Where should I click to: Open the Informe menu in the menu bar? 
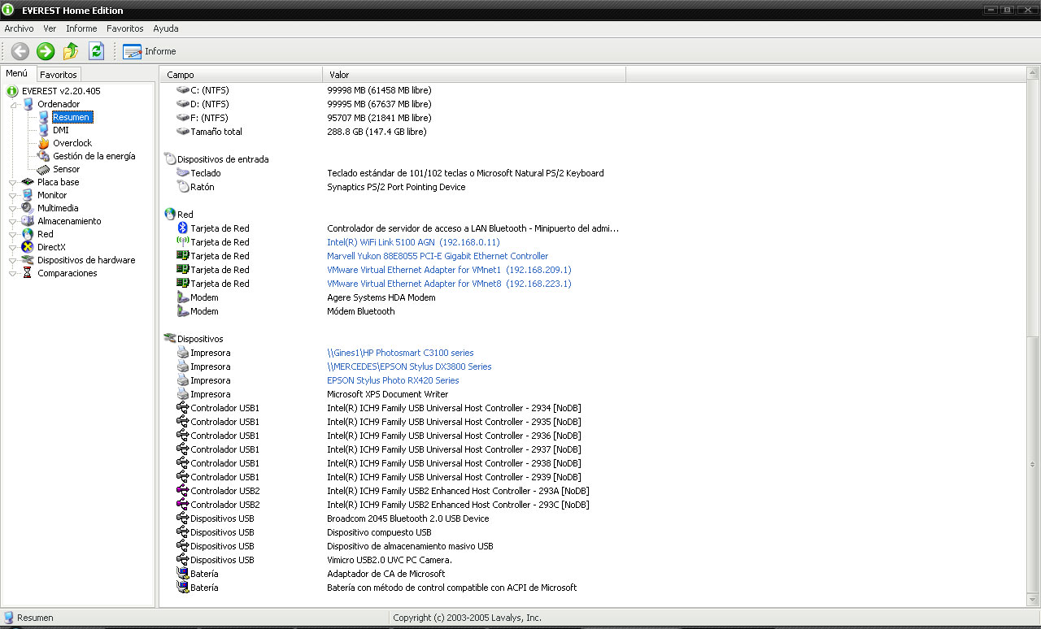point(81,28)
